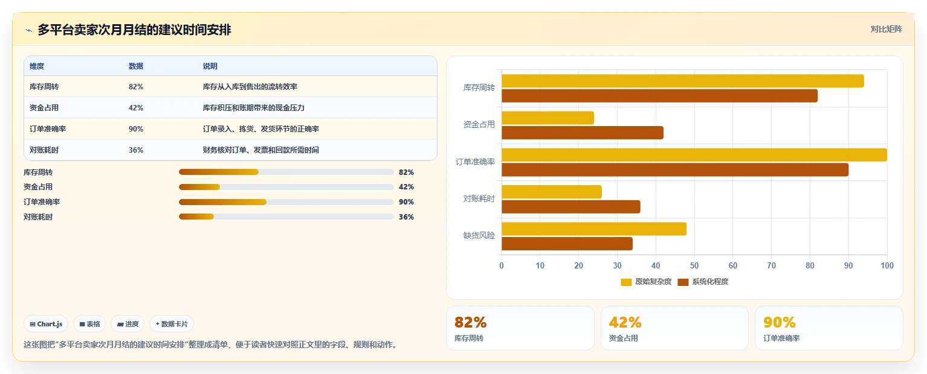
Task: Click the 50 tick on chart axis
Action: point(694,265)
